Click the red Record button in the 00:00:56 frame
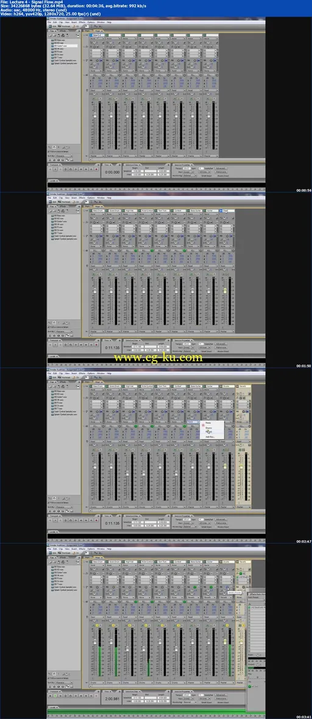The image size is (312, 719). pos(96,168)
